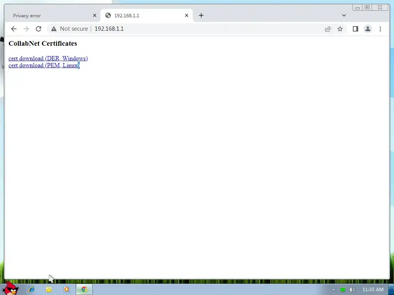Click the Show desktop strip

click(391, 290)
